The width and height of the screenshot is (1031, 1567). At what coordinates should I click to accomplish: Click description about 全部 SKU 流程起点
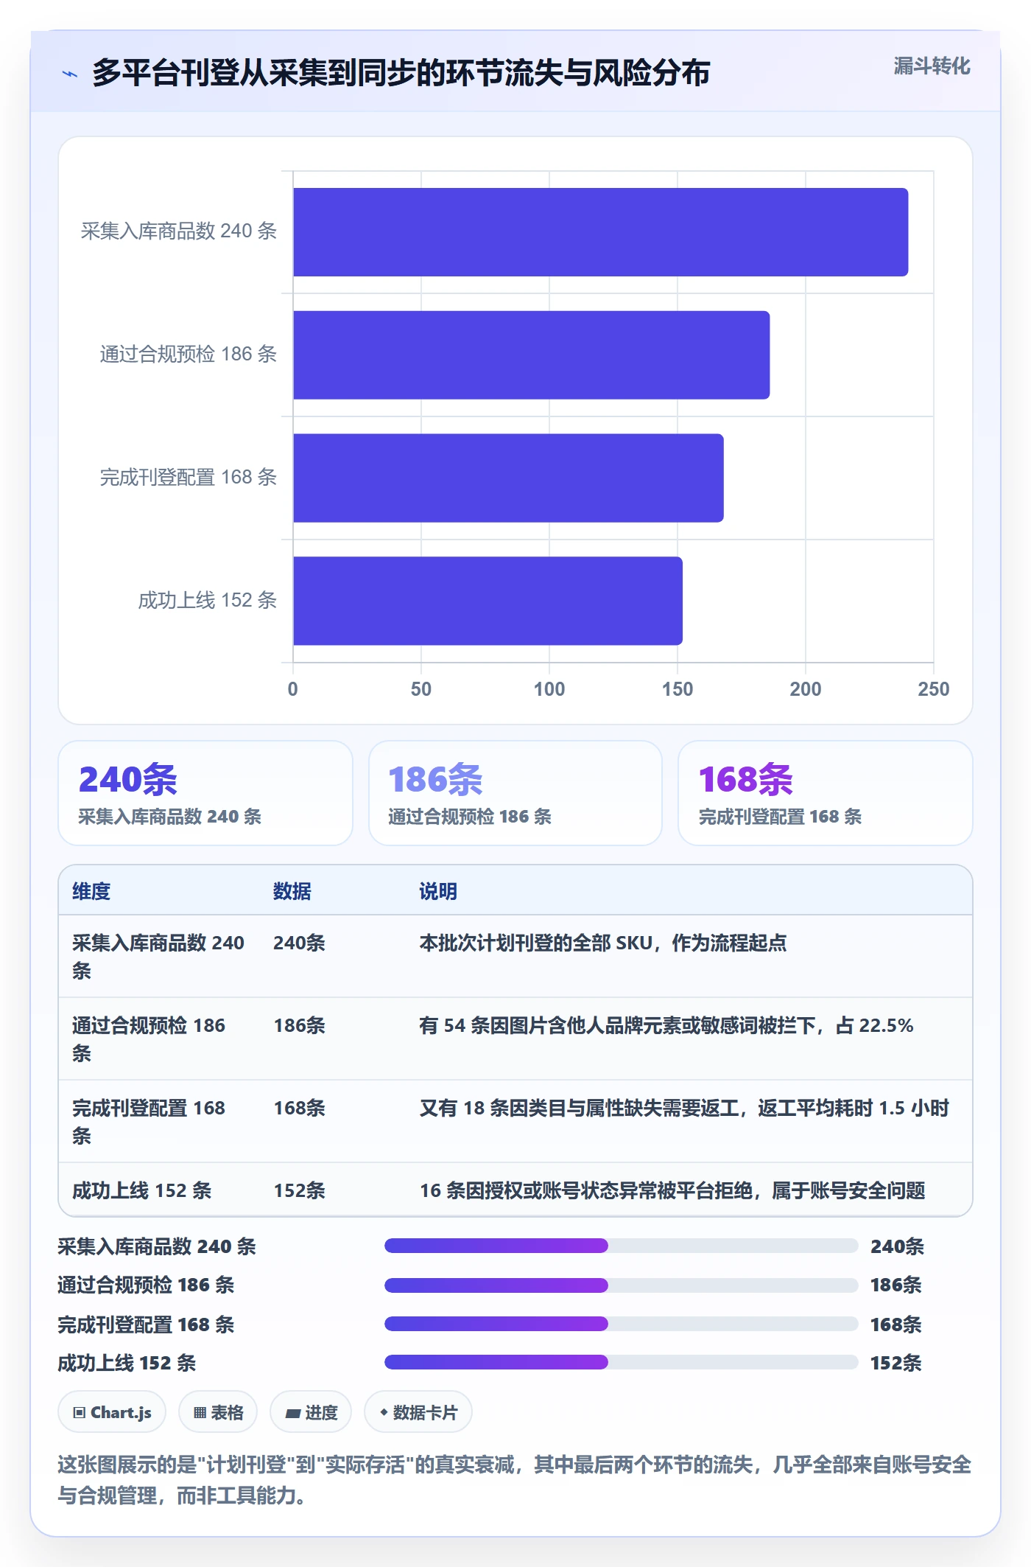tap(602, 943)
